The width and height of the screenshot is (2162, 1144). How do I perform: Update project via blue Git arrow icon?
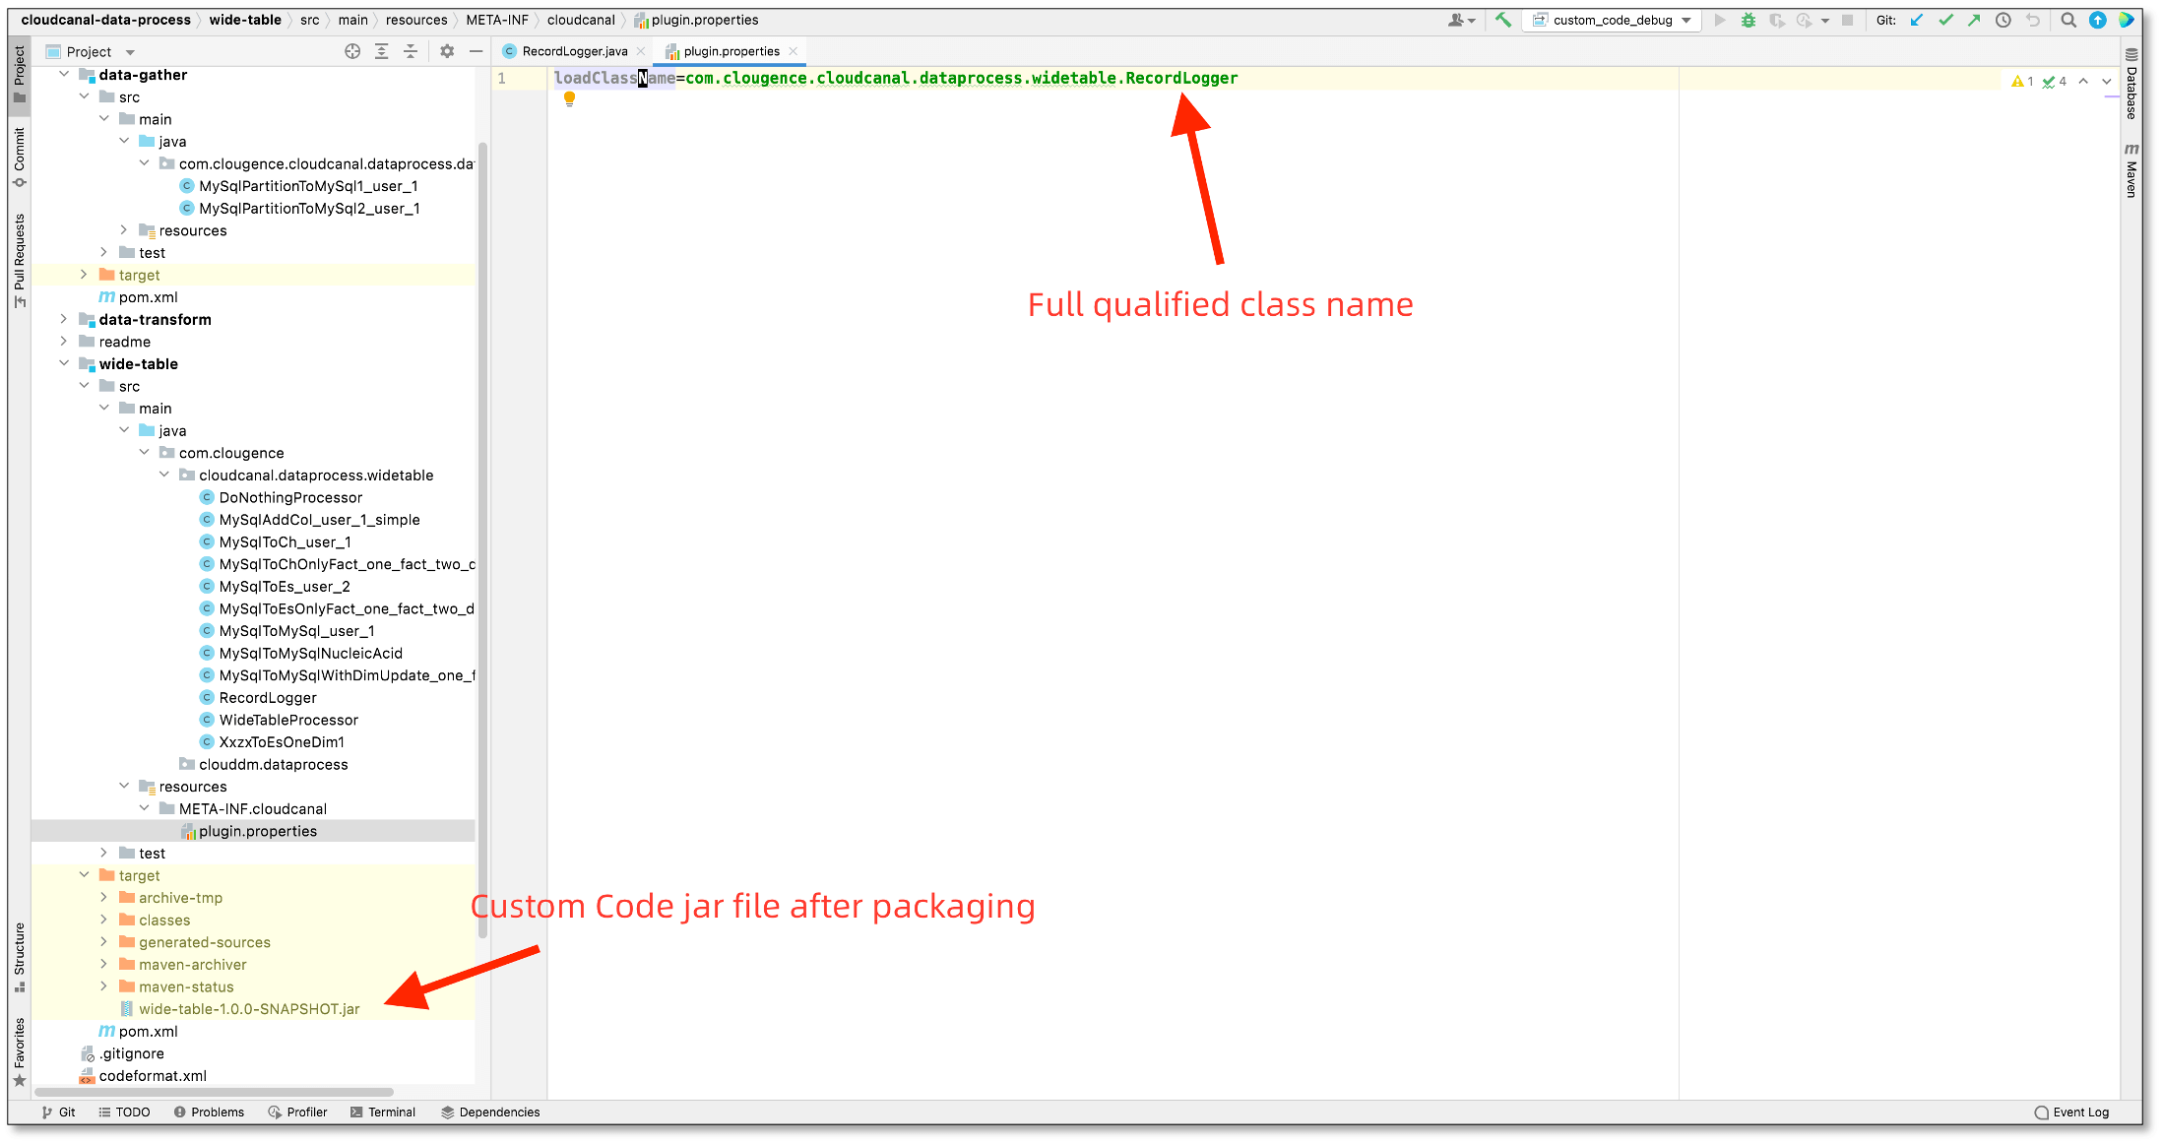click(x=1917, y=20)
